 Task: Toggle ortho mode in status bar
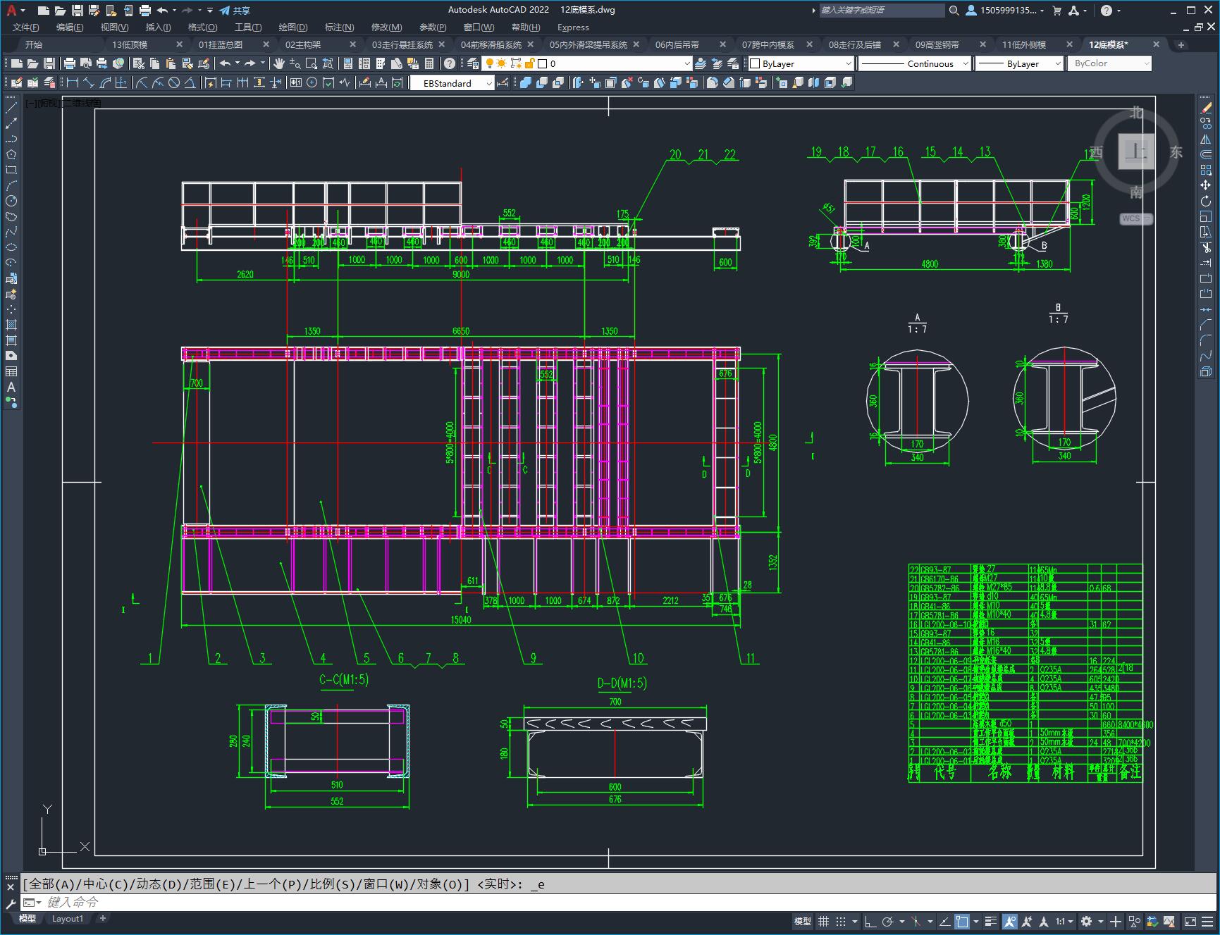870,921
